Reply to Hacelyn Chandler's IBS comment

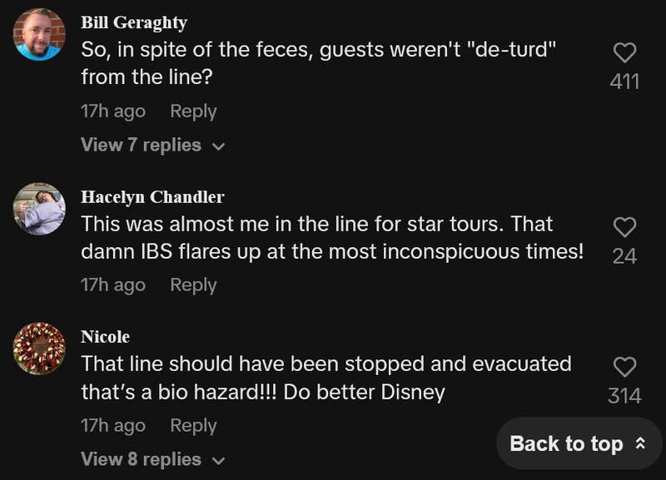coord(193,285)
